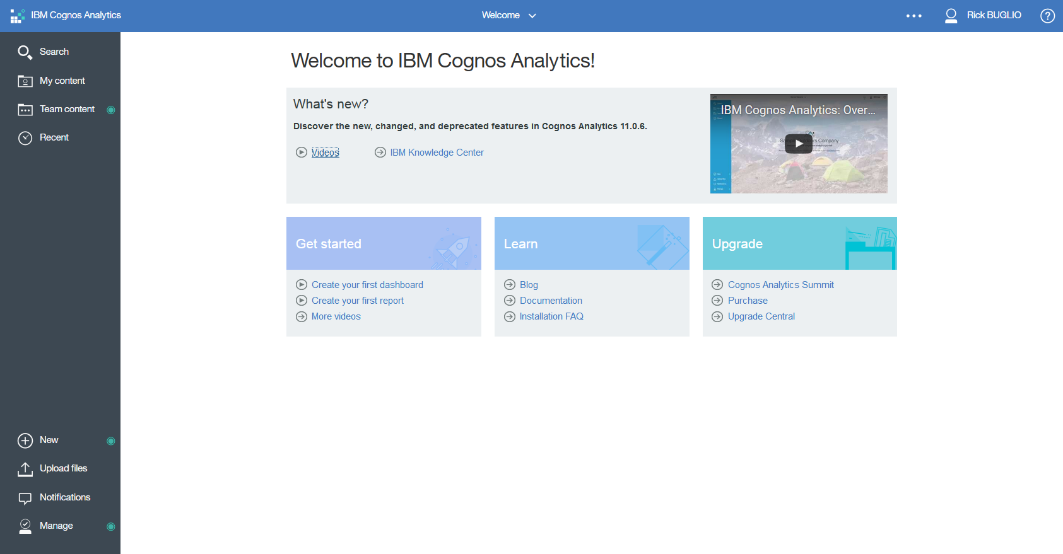Click the Notifications speech bubble icon
Screen dimensions: 1063x554
point(25,499)
